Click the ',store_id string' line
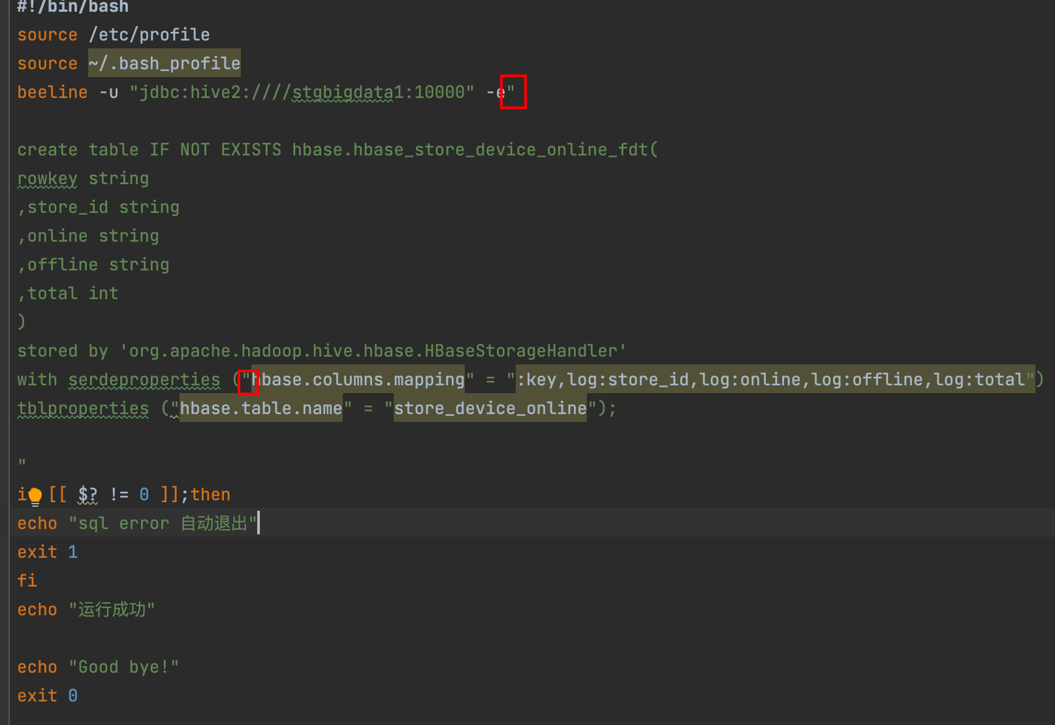 [x=99, y=207]
